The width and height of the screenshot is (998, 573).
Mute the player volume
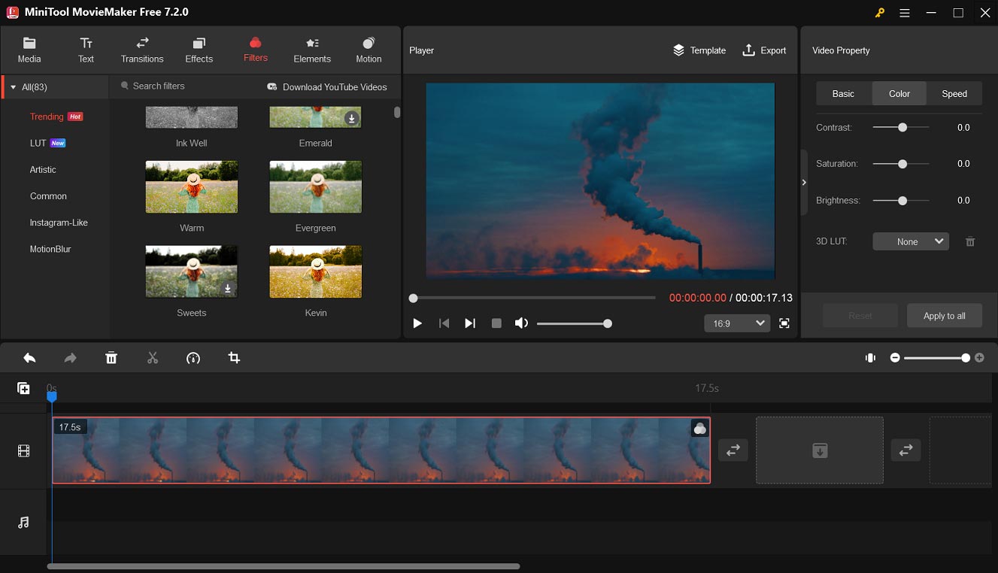pyautogui.click(x=521, y=323)
